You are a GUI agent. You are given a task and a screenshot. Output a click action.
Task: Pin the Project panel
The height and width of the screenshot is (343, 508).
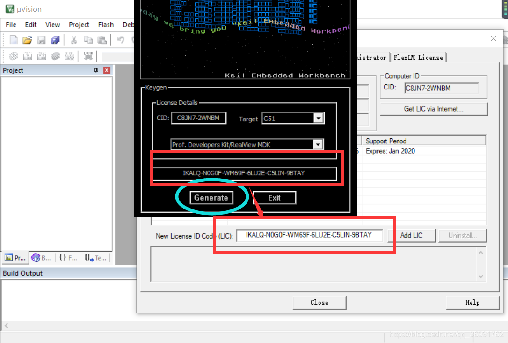click(96, 70)
